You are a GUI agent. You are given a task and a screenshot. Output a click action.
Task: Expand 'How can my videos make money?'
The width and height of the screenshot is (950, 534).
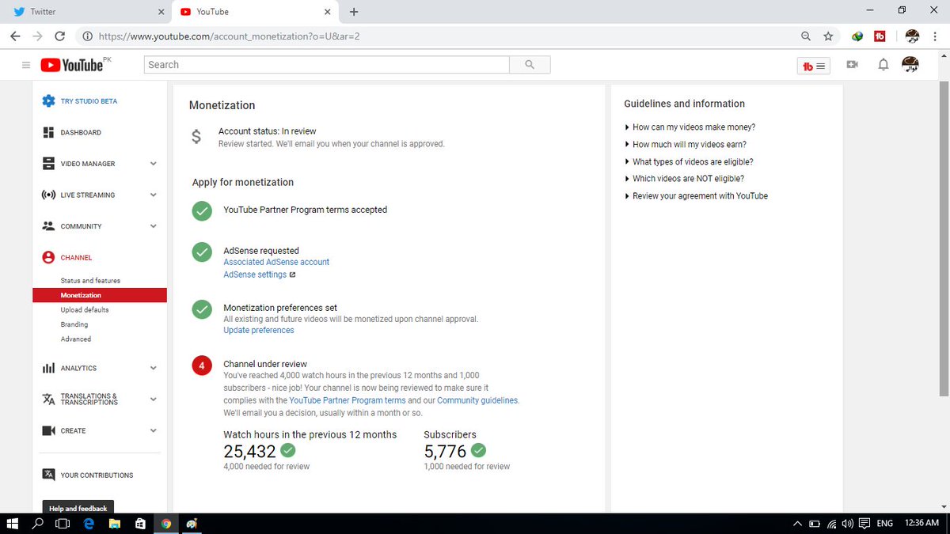(690, 127)
